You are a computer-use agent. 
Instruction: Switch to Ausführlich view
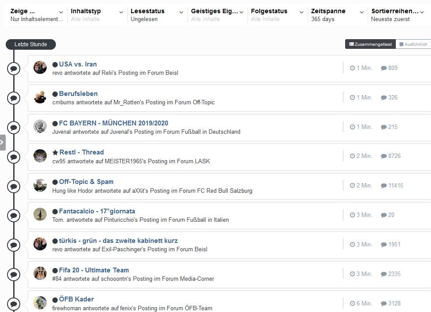[413, 44]
